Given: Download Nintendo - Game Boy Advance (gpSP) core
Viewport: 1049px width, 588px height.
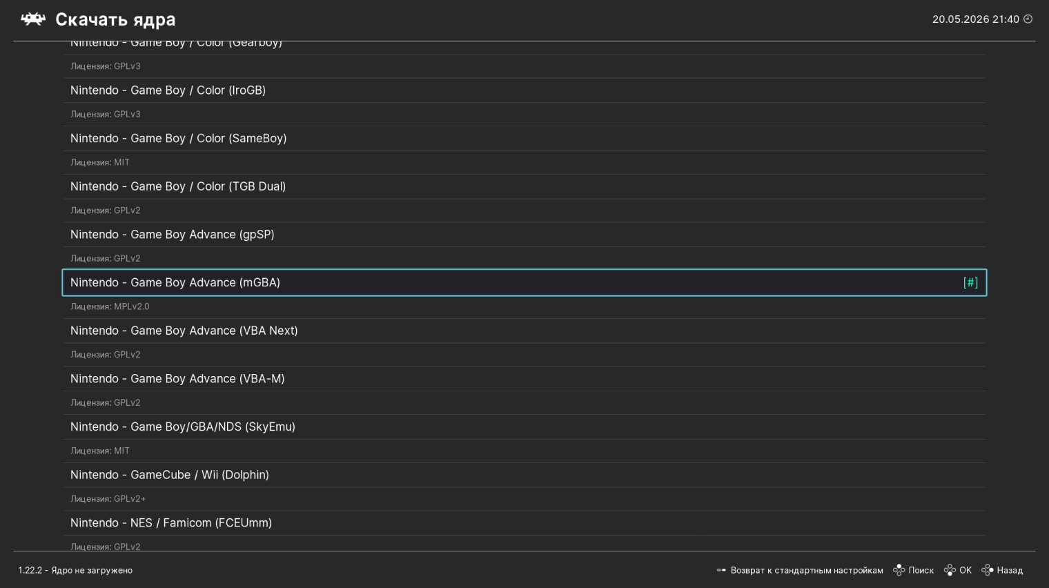Looking at the screenshot, I should pyautogui.click(x=524, y=235).
